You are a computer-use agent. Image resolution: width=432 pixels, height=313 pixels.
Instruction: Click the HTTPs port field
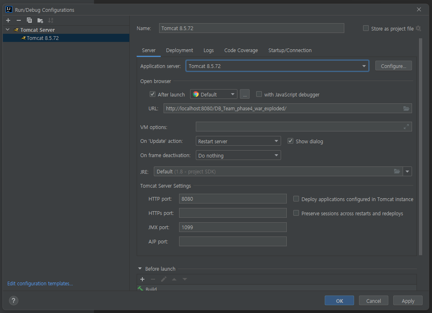[x=233, y=213]
